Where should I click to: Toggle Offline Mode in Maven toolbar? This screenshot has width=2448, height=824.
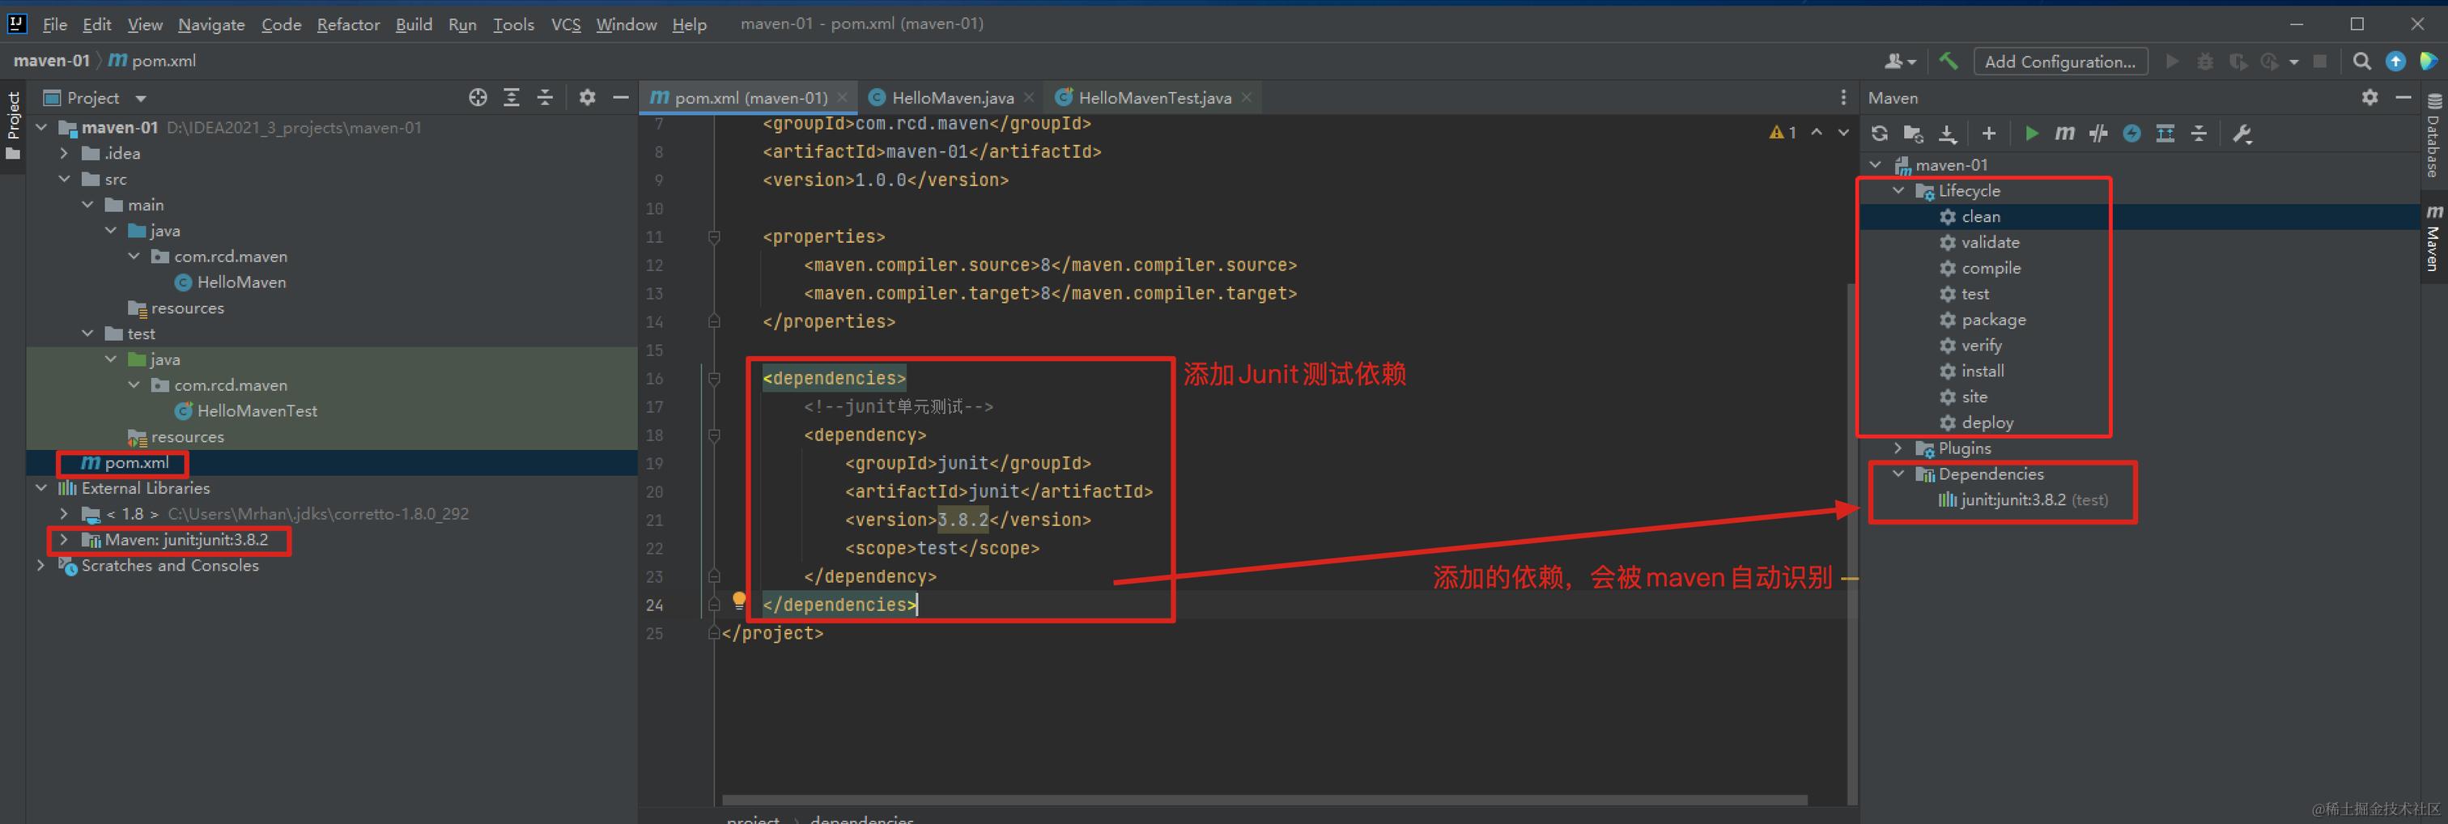click(2098, 134)
